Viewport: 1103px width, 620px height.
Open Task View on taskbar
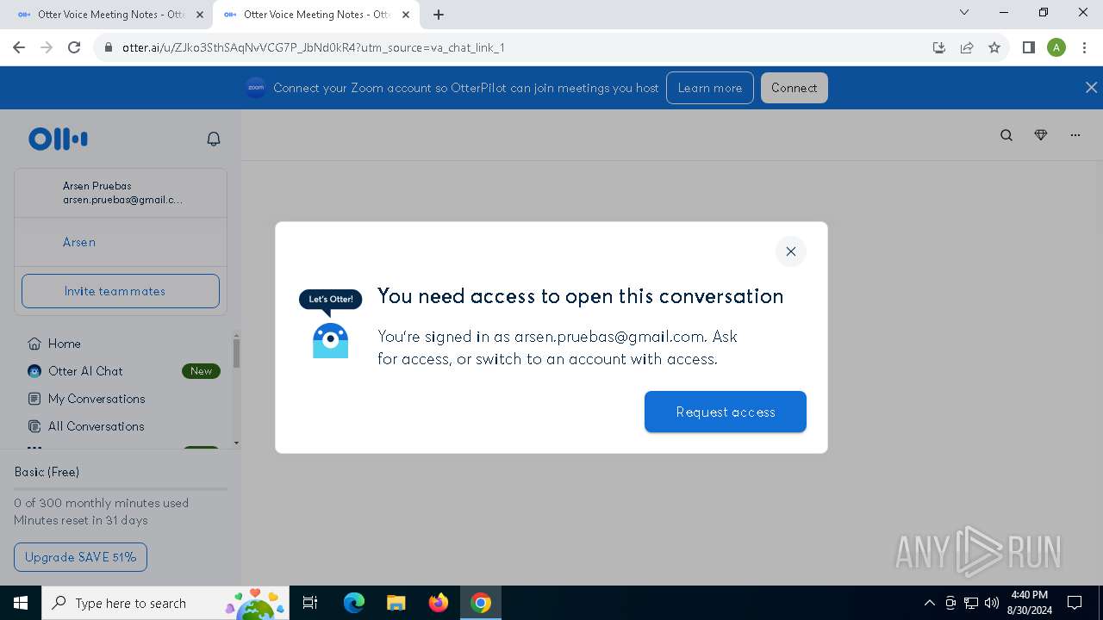click(310, 603)
